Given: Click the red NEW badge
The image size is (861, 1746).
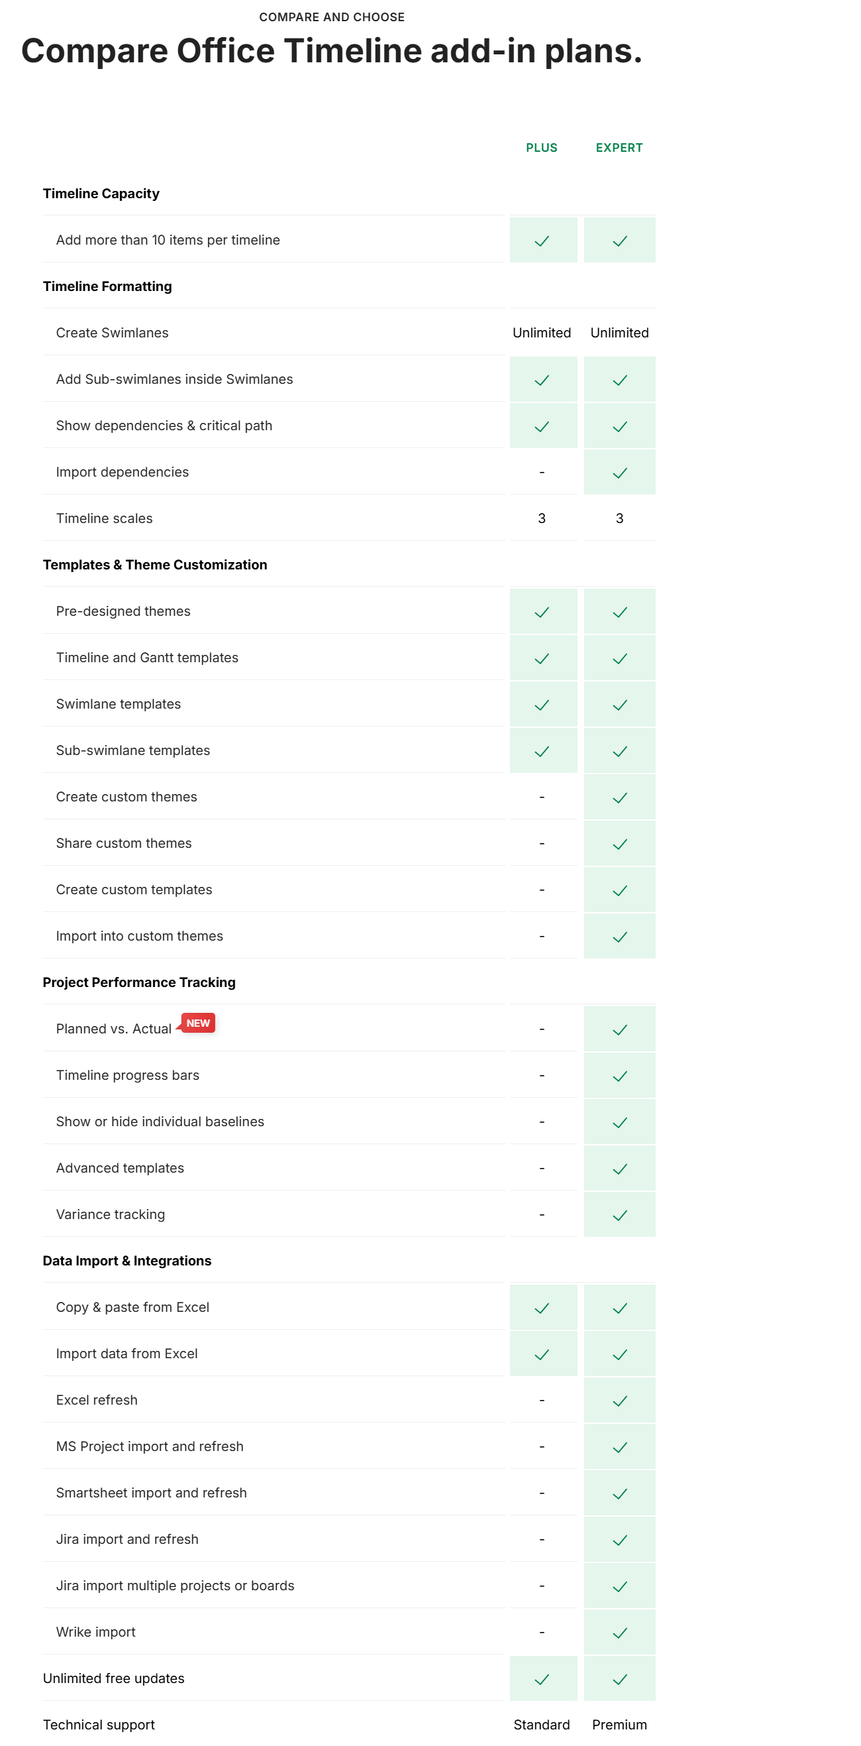Looking at the screenshot, I should (198, 1023).
